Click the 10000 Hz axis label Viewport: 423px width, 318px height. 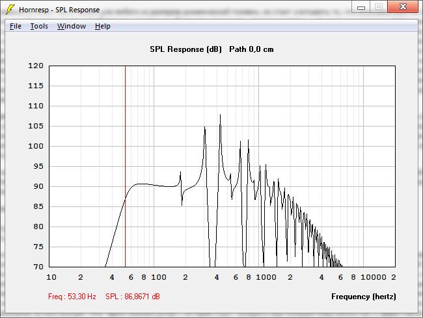point(374,277)
